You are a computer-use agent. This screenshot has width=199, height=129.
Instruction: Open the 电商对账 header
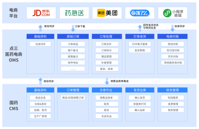(173, 37)
